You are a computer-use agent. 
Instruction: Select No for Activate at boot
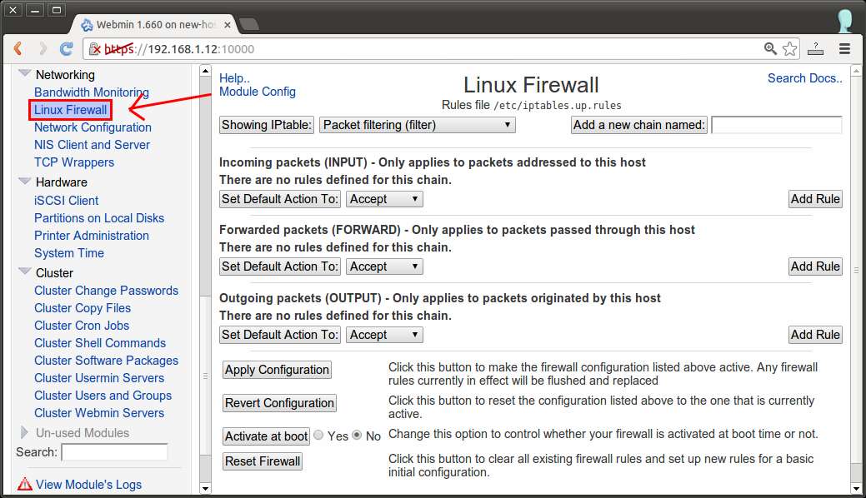pos(357,435)
